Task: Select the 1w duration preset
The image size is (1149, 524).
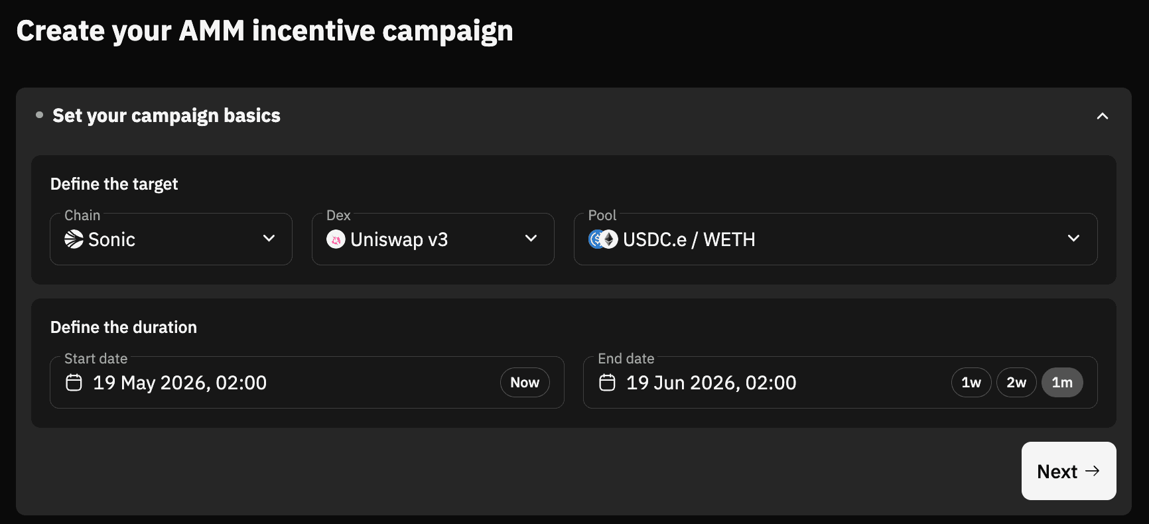Action: coord(971,383)
